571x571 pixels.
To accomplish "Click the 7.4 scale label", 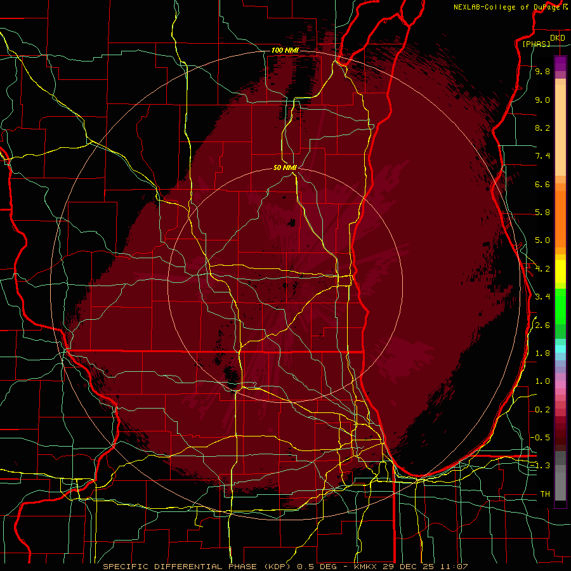I will coord(542,156).
